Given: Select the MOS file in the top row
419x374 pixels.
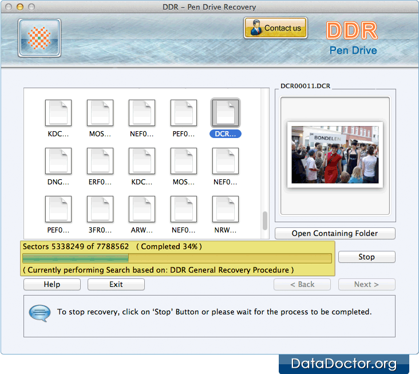Looking at the screenshot, I should 100,113.
